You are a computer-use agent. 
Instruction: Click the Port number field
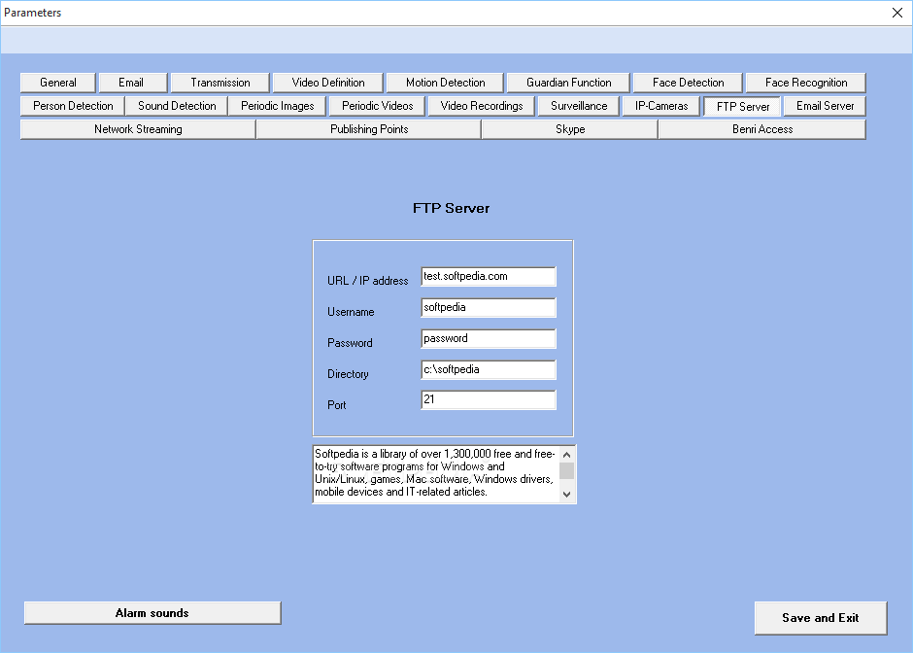489,399
